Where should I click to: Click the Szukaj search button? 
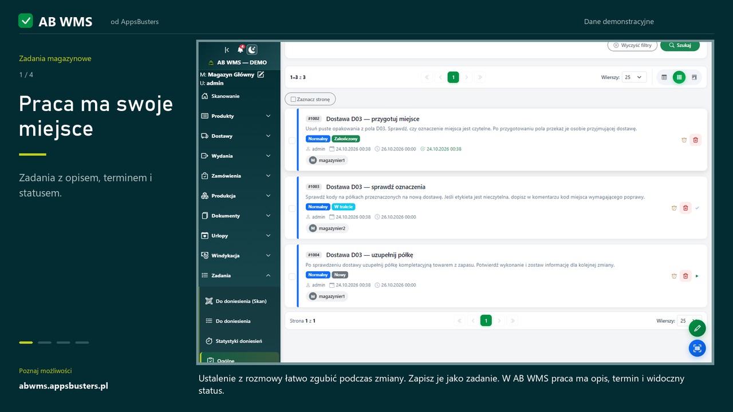[x=680, y=45]
